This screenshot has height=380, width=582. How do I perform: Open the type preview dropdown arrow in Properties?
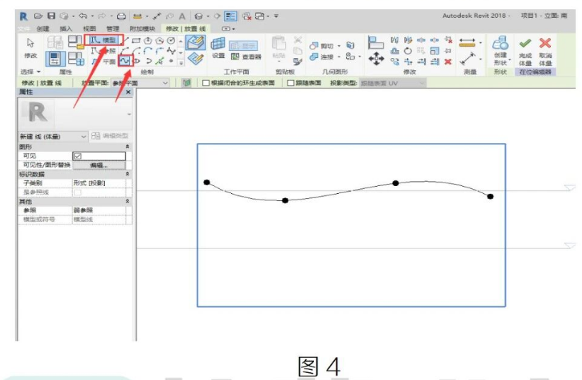pos(129,114)
